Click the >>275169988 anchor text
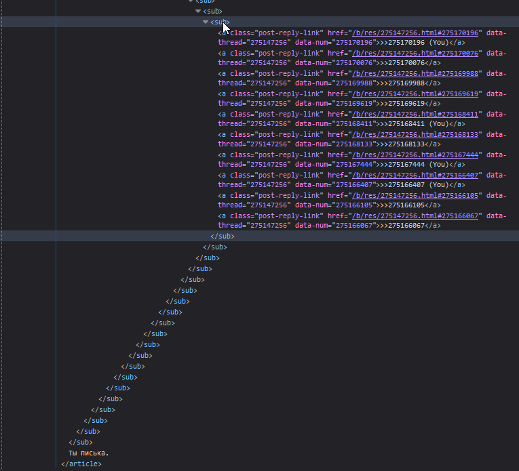This screenshot has width=519, height=471. pos(402,83)
